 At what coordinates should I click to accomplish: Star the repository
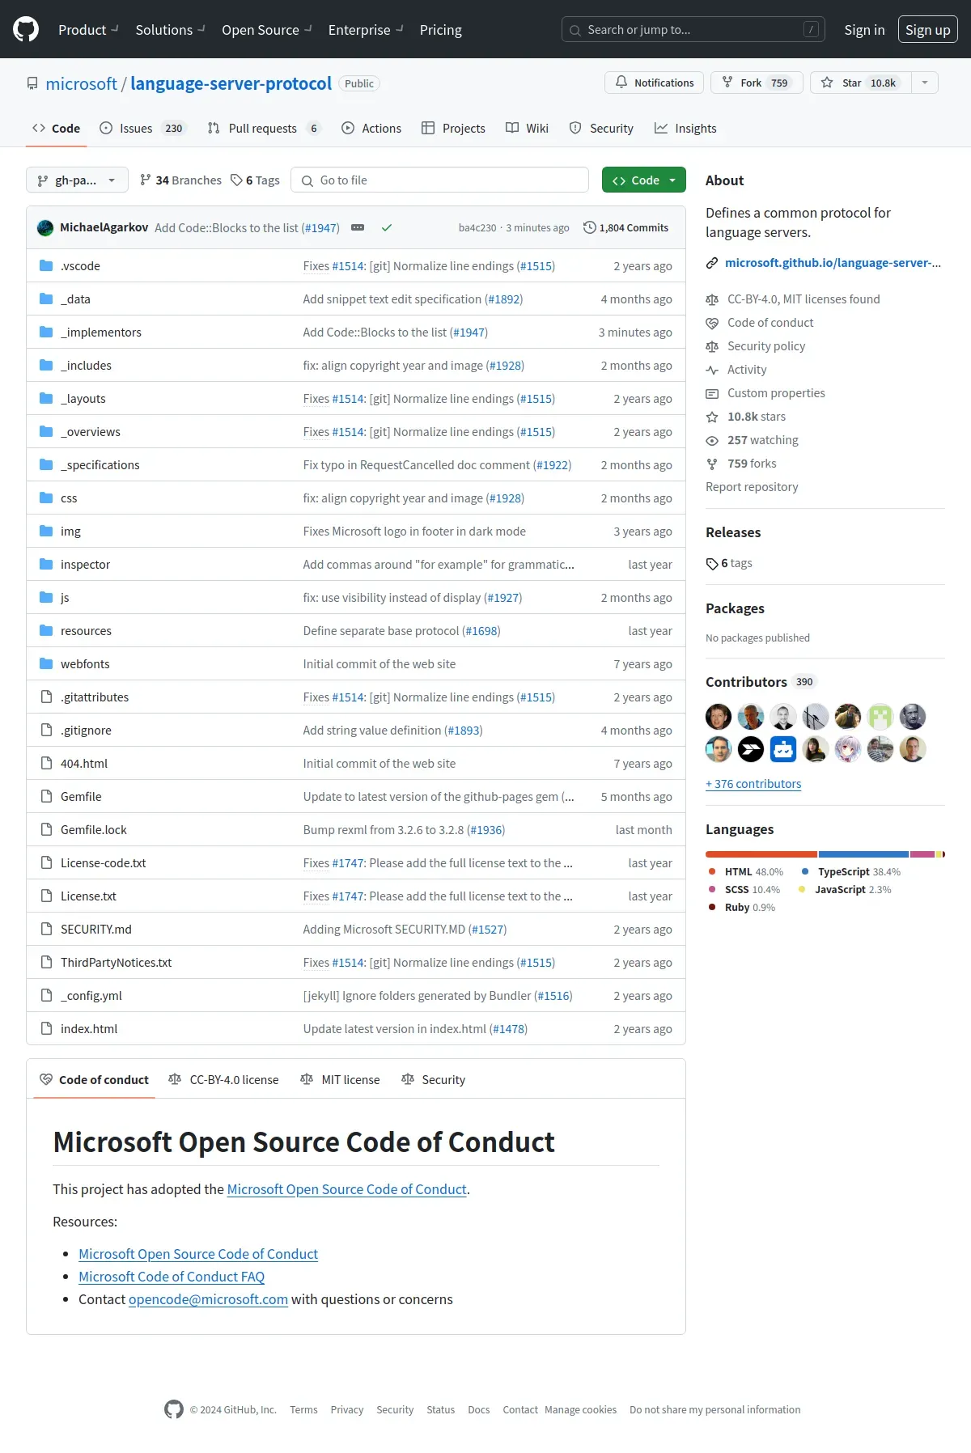861,83
